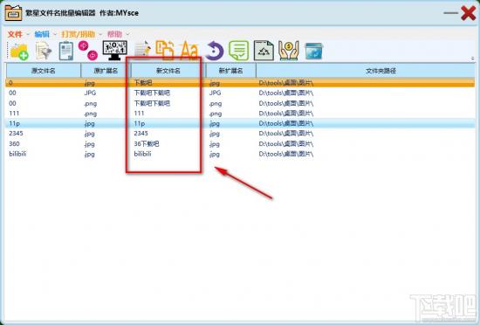Expand the 帮助 dropdown menu

(115, 34)
